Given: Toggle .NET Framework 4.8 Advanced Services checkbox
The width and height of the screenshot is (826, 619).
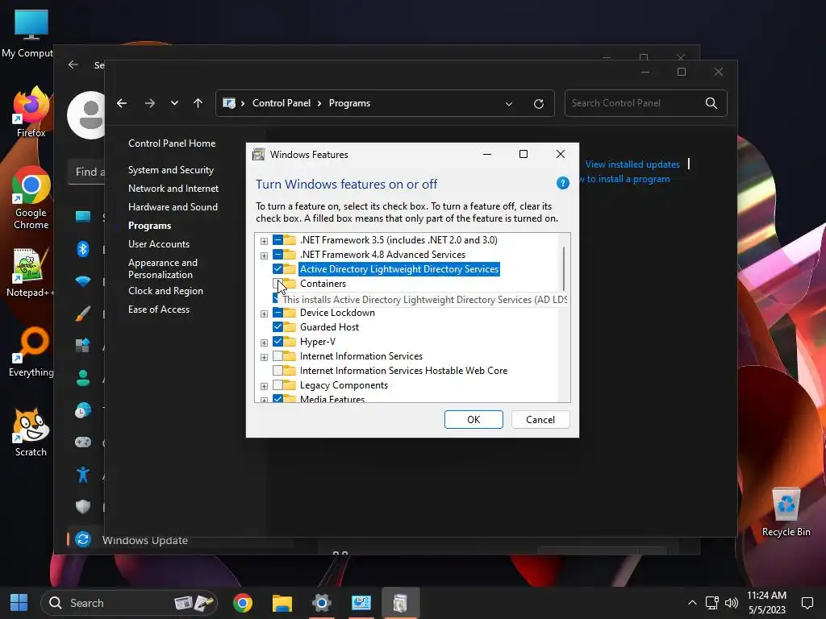Looking at the screenshot, I should click(x=277, y=255).
